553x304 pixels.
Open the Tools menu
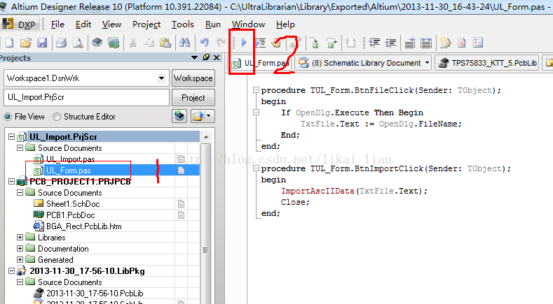coord(183,24)
